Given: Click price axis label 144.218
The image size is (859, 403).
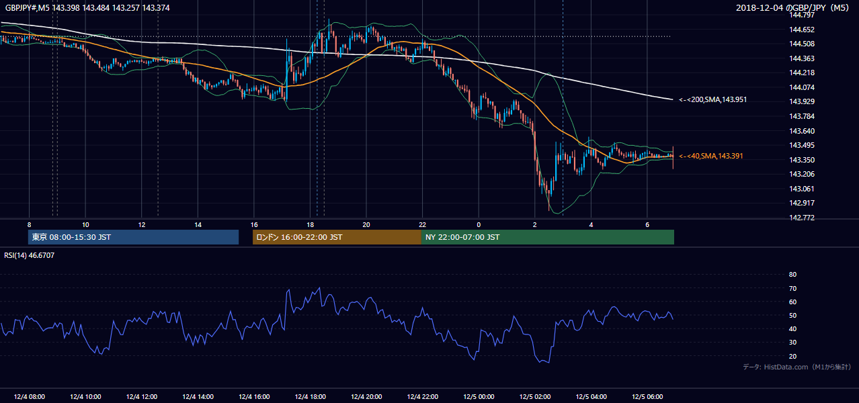Looking at the screenshot, I should [x=801, y=73].
